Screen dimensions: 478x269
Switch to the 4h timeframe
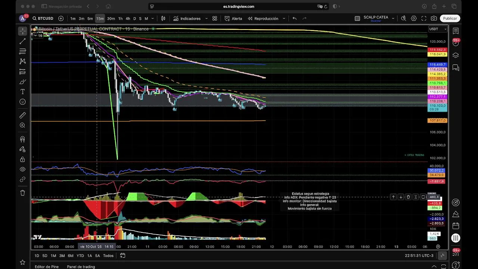[x=128, y=18]
